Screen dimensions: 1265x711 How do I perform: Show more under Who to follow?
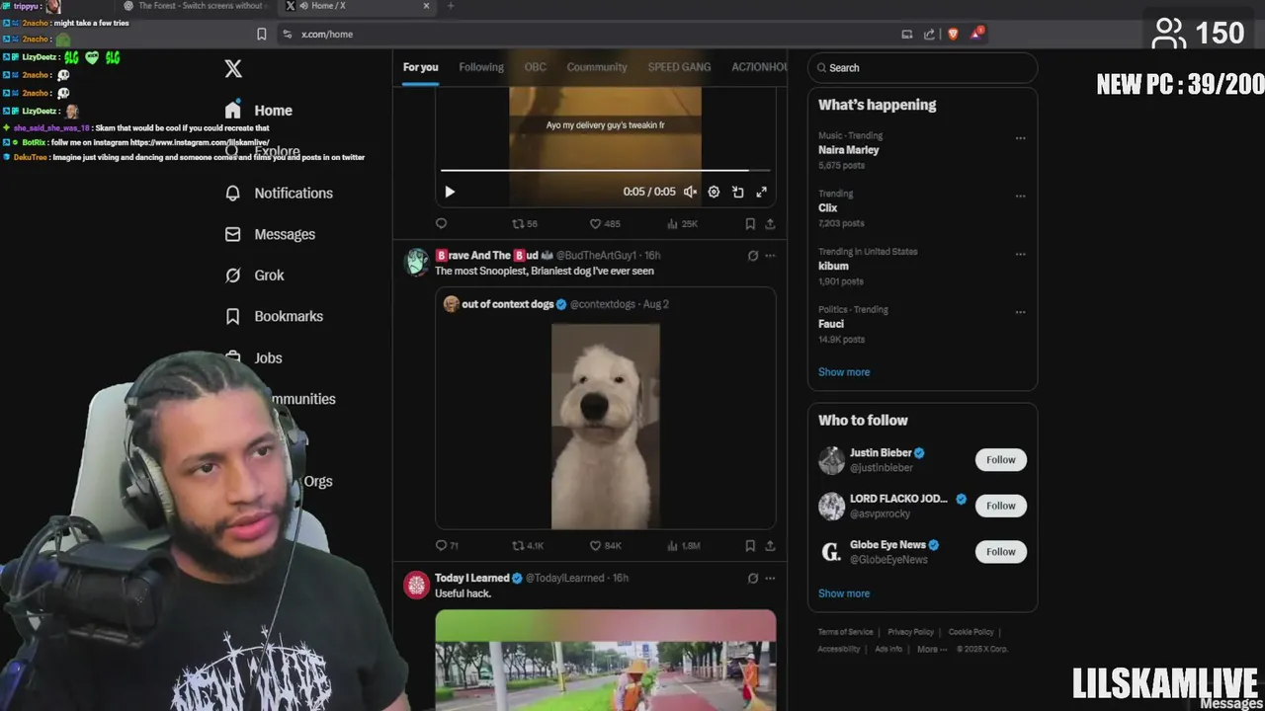click(x=844, y=593)
